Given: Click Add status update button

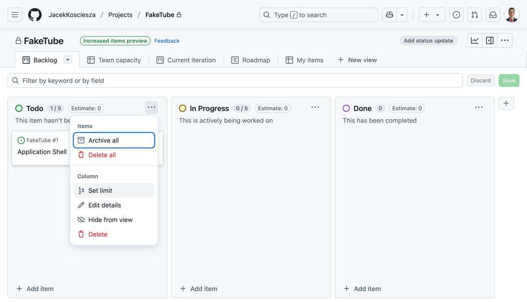Looking at the screenshot, I should coord(428,40).
